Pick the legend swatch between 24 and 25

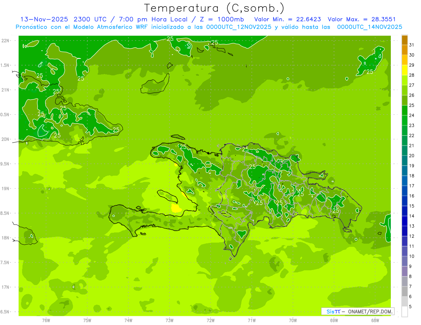pyautogui.click(x=405, y=110)
